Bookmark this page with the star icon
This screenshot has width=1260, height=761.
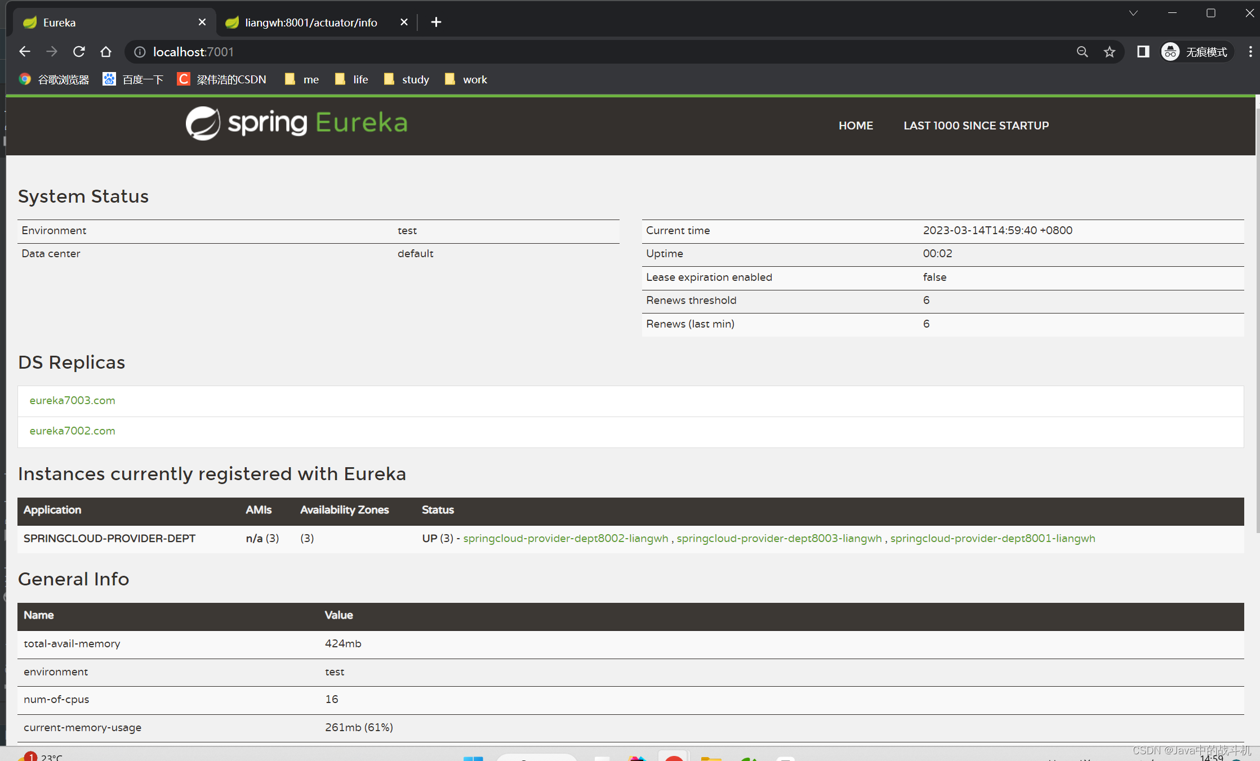(1109, 52)
